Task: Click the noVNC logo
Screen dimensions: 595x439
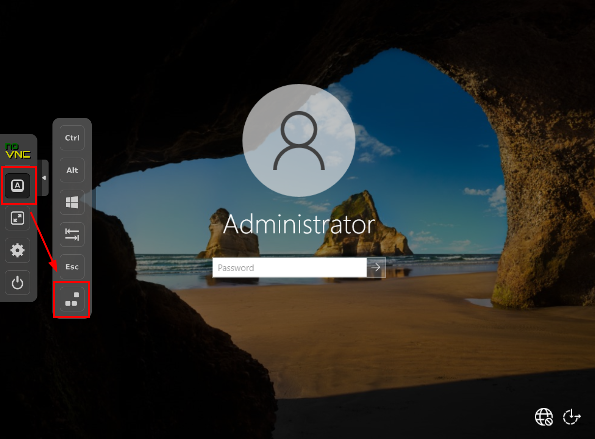Action: point(17,150)
